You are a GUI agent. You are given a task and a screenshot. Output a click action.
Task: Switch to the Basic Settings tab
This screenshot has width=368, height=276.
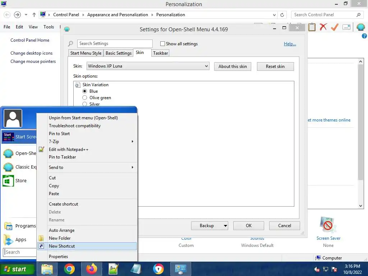click(119, 53)
